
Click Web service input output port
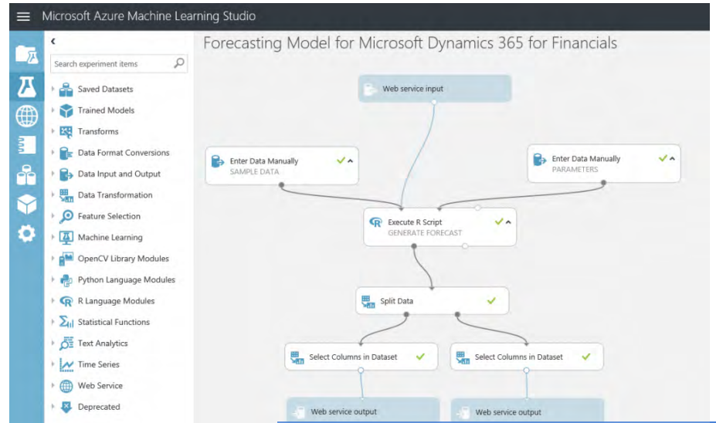pyautogui.click(x=434, y=102)
